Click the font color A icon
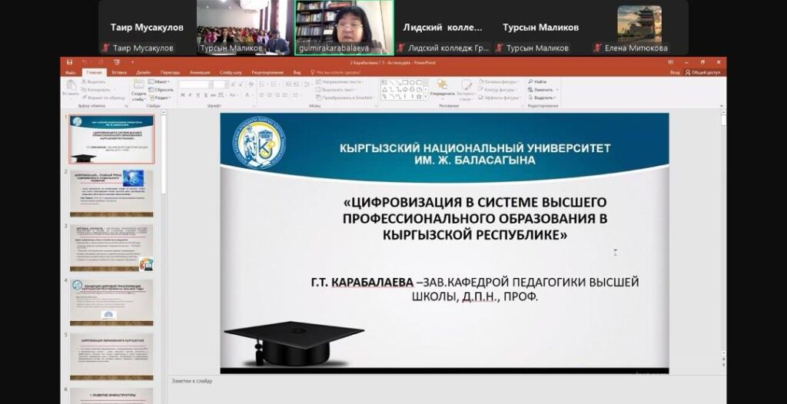 (x=247, y=94)
